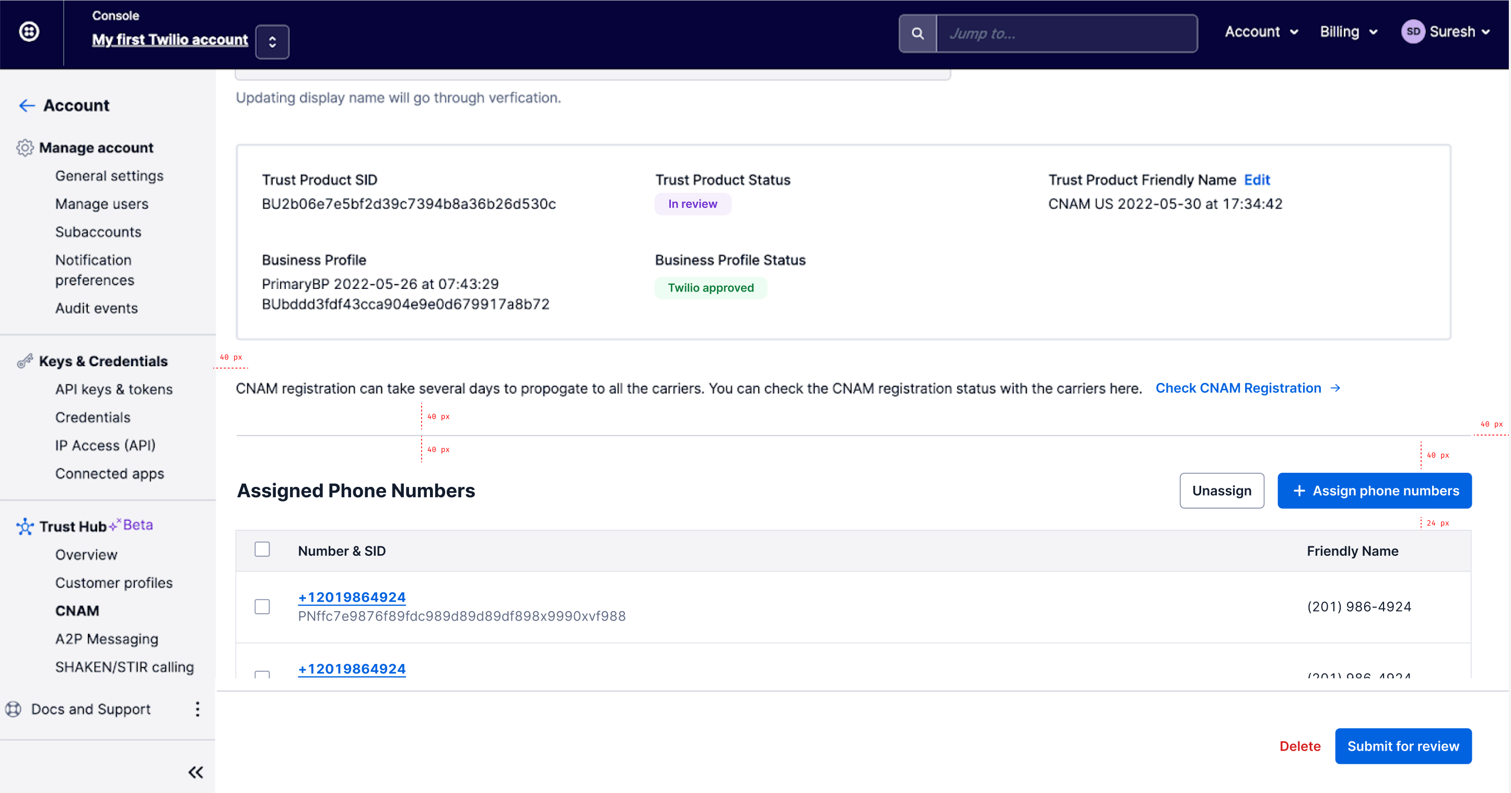Collapse the sidebar with double chevron
The height and width of the screenshot is (793, 1511).
point(196,772)
